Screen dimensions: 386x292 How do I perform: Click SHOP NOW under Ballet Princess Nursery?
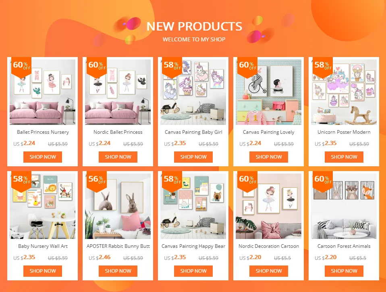coord(43,157)
